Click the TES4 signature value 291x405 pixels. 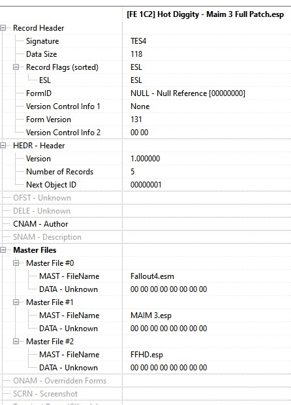coord(138,41)
